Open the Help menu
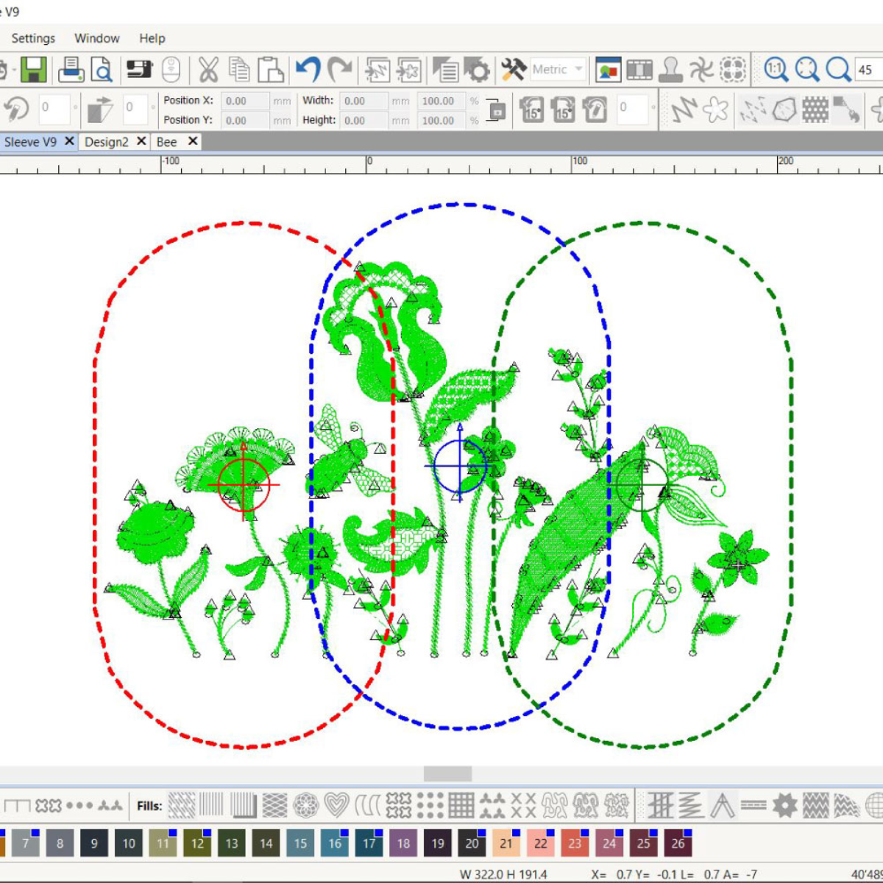 (152, 38)
